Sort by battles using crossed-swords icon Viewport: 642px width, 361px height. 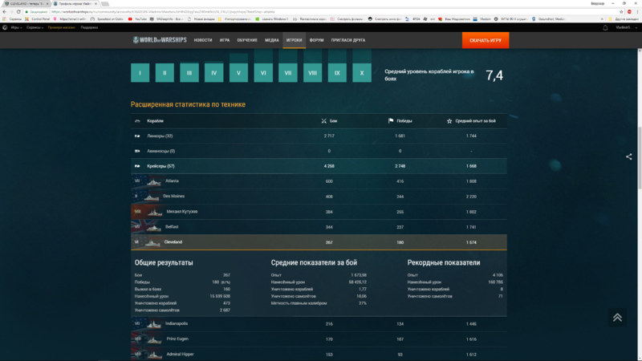point(324,121)
